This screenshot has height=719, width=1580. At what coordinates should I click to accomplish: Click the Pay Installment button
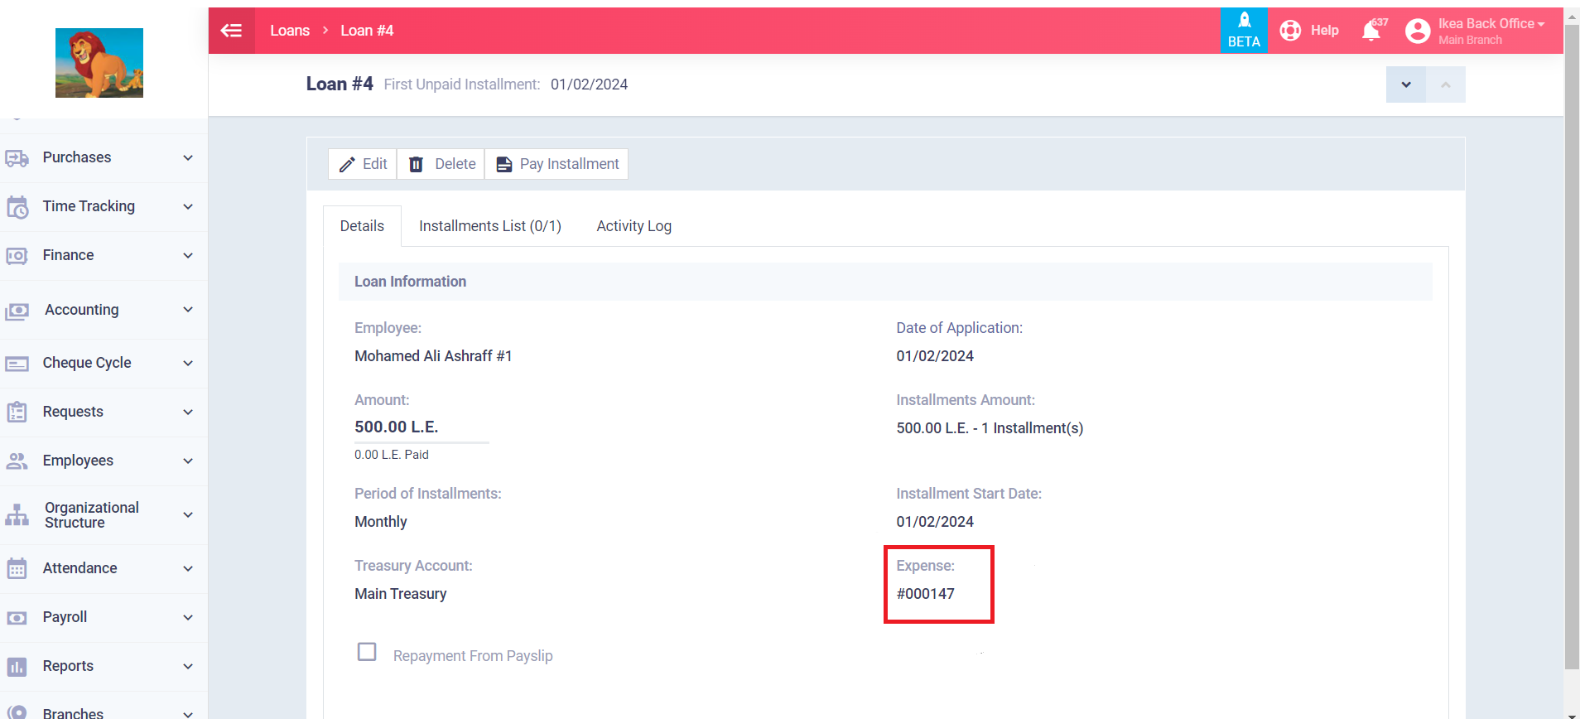pyautogui.click(x=557, y=164)
